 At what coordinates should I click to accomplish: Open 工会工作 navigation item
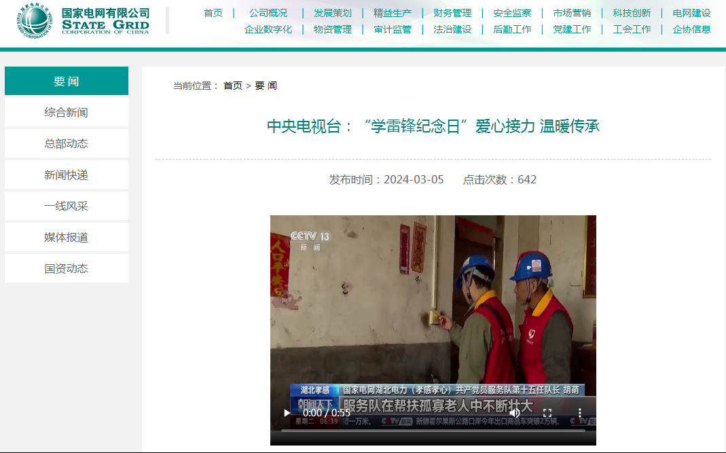point(632,29)
